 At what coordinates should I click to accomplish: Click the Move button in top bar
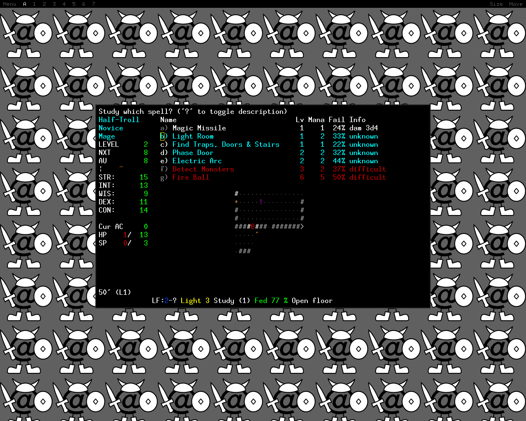coord(516,4)
